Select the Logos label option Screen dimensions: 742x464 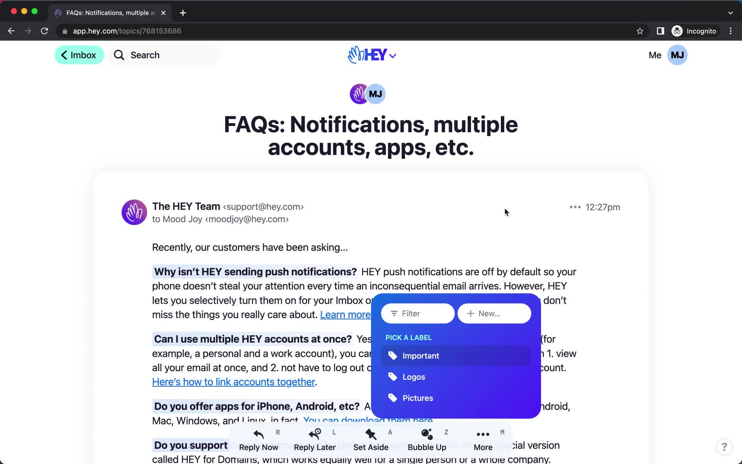coord(413,377)
